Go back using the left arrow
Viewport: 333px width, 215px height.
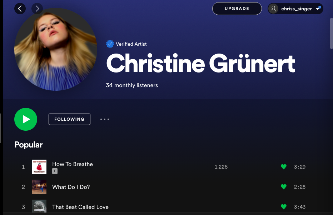[x=20, y=9]
